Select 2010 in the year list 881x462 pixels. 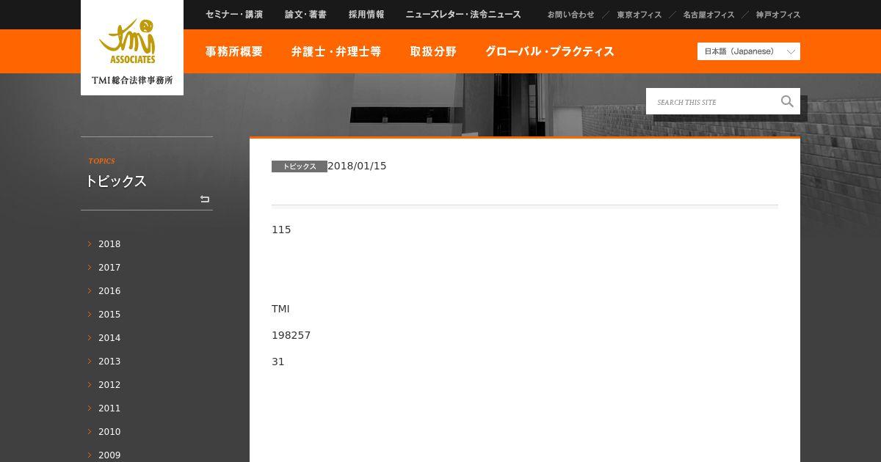pyautogui.click(x=109, y=432)
